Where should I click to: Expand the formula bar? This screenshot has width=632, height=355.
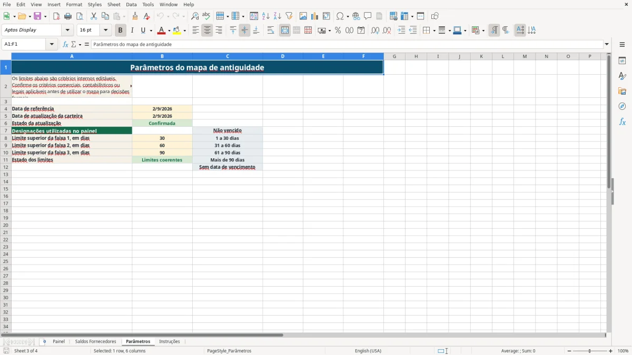(x=607, y=44)
